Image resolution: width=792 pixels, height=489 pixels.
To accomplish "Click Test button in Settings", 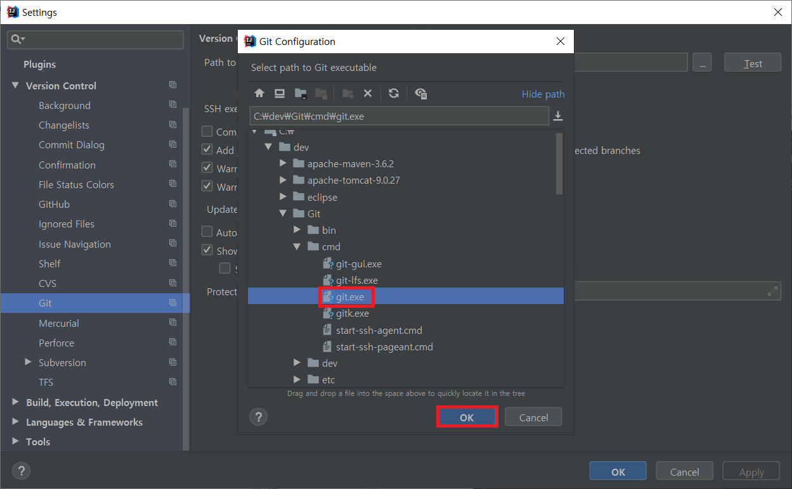I will pyautogui.click(x=753, y=63).
